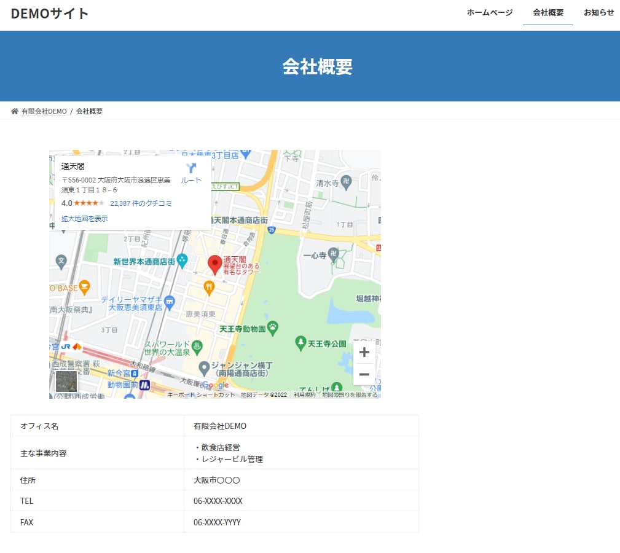This screenshot has height=553, width=620.
Task: Click the 天閣本通商店街 label on the map
Action: click(240, 220)
